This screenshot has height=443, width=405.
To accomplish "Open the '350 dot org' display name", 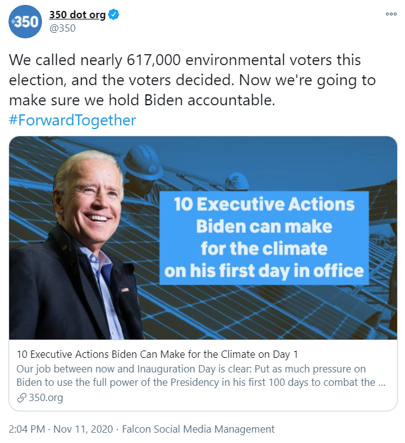I will [x=77, y=15].
